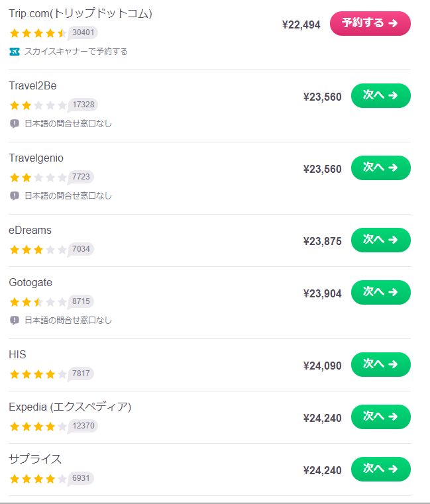Open Trip.com review count bubble 30401

pos(83,32)
